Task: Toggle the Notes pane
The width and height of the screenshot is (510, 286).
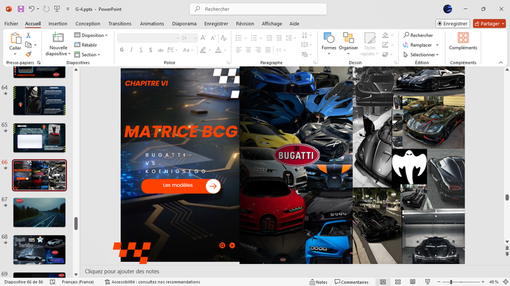Action: 318,282
